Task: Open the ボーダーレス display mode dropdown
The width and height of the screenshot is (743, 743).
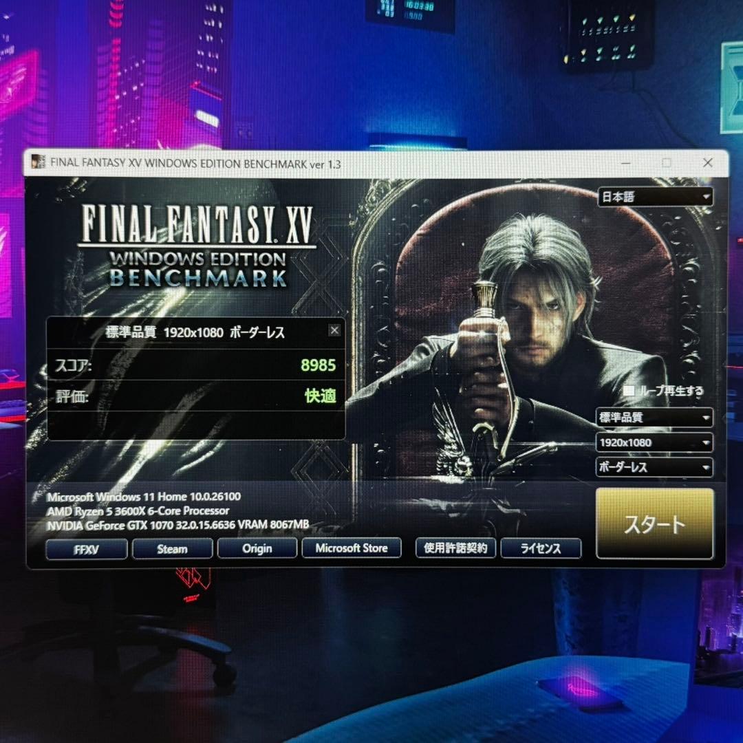Action: 654,467
